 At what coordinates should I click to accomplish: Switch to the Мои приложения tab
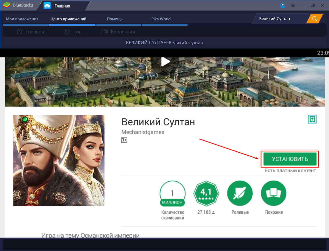pyautogui.click(x=22, y=19)
